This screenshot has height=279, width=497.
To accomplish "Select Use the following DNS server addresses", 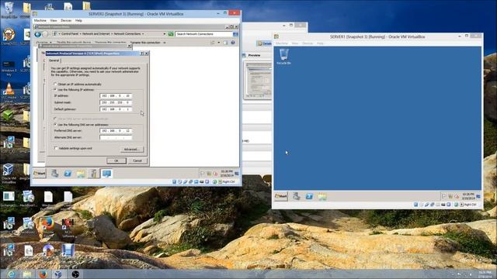I will [81, 125].
